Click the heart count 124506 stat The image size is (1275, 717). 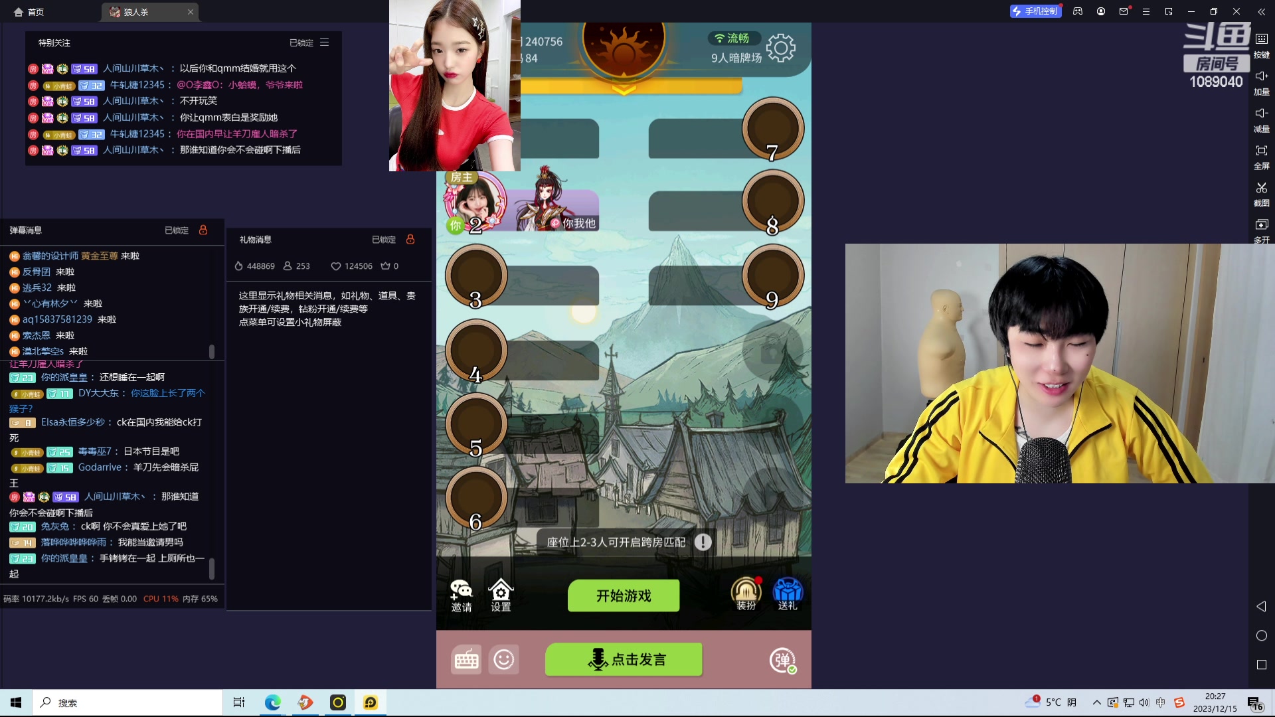click(352, 266)
